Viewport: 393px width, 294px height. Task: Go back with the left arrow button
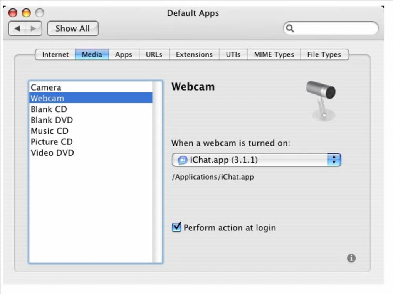pyautogui.click(x=17, y=29)
